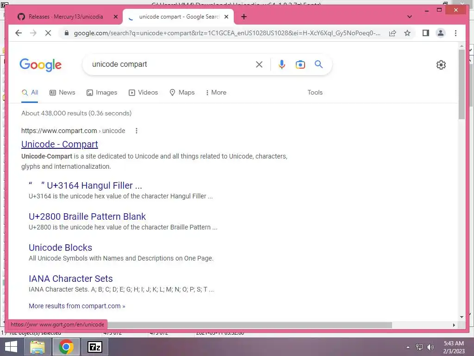
Task: Start search by voice microphone
Action: (282, 64)
